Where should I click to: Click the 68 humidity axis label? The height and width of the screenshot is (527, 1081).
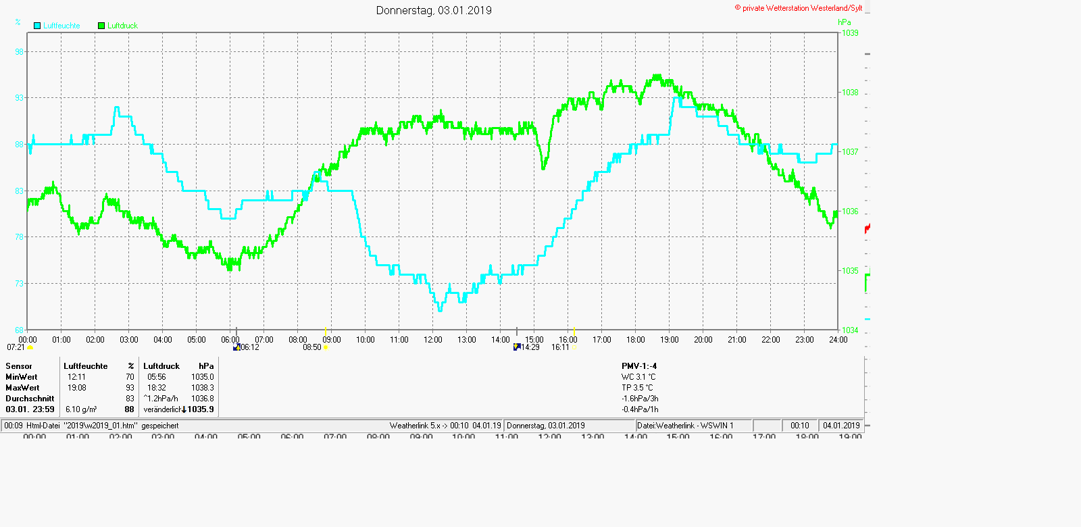coord(20,330)
